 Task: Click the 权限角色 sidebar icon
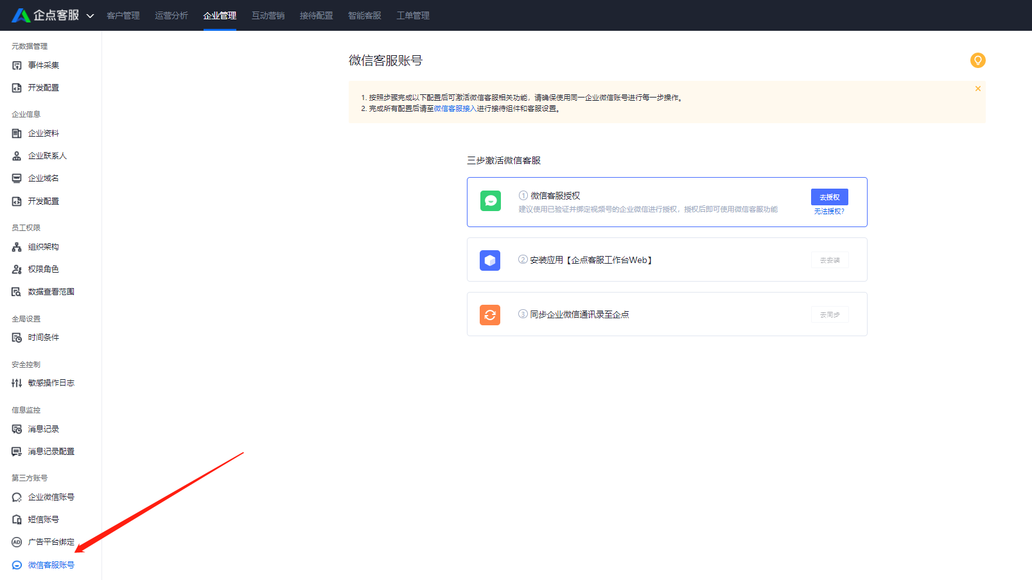(17, 269)
